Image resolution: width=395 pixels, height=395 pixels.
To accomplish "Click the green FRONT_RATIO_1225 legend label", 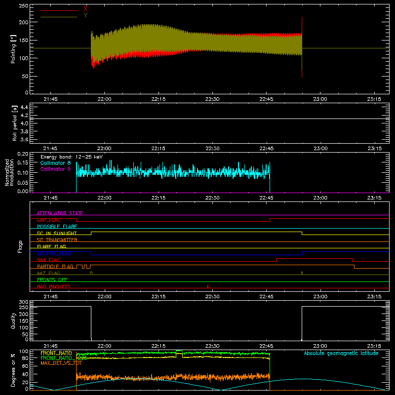I will (x=64, y=358).
